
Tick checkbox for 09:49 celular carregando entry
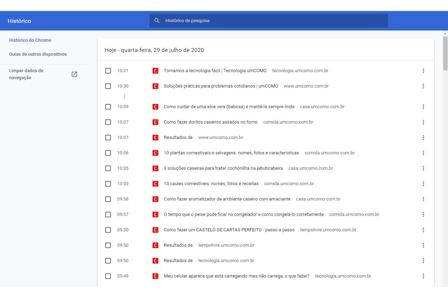(108, 276)
